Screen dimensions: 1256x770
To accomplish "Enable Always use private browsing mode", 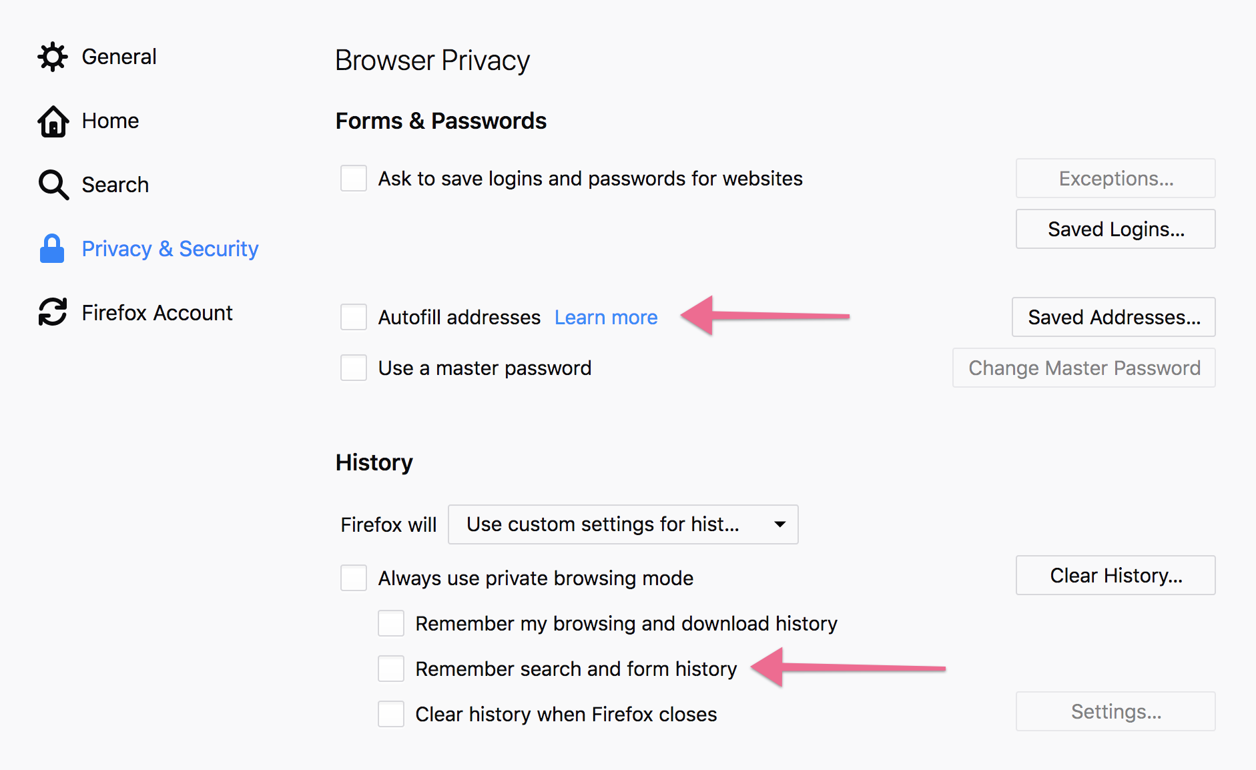I will coord(354,578).
